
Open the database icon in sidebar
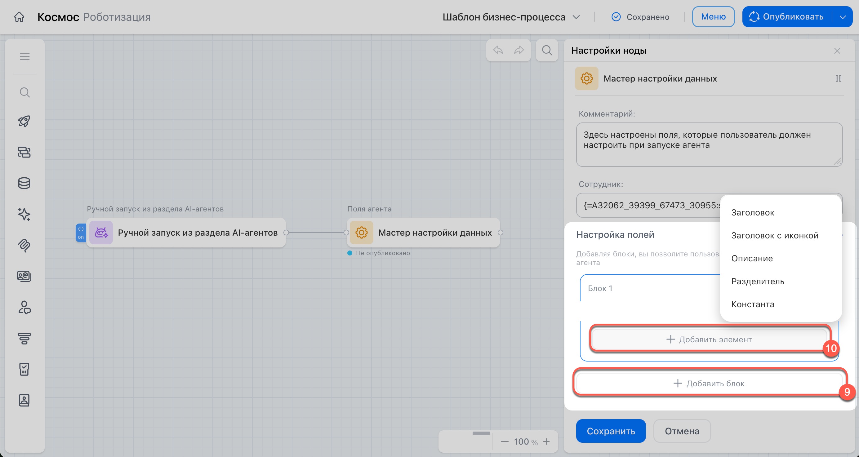[x=24, y=183]
